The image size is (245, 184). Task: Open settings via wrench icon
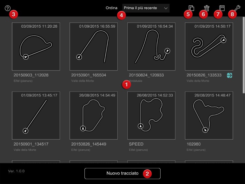pos(237,7)
